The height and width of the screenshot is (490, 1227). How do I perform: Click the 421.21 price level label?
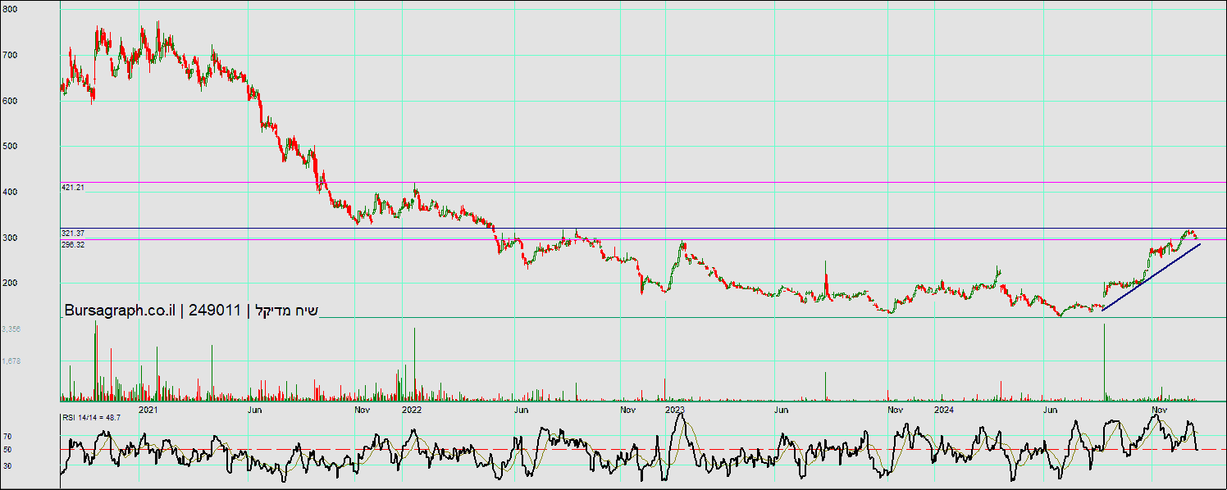tap(73, 188)
